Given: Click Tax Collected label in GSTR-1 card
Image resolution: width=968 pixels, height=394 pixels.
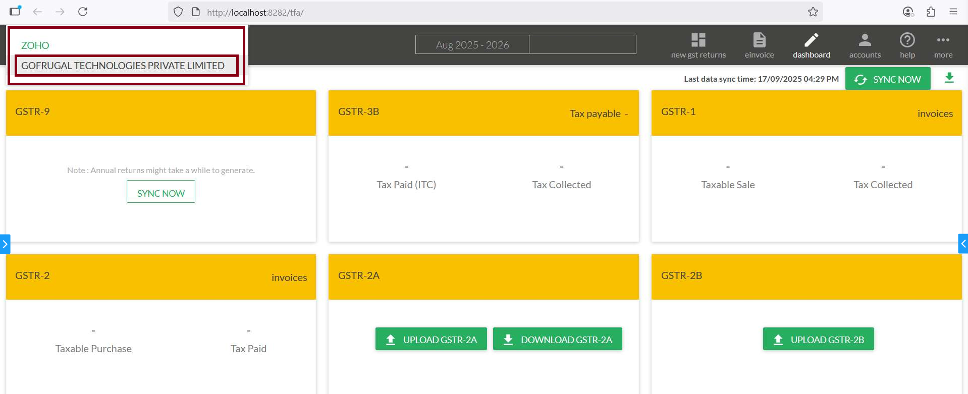Looking at the screenshot, I should 883,185.
